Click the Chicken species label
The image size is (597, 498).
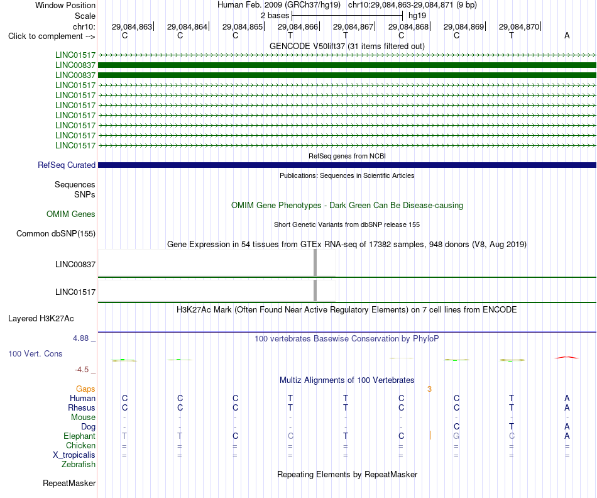pos(80,446)
